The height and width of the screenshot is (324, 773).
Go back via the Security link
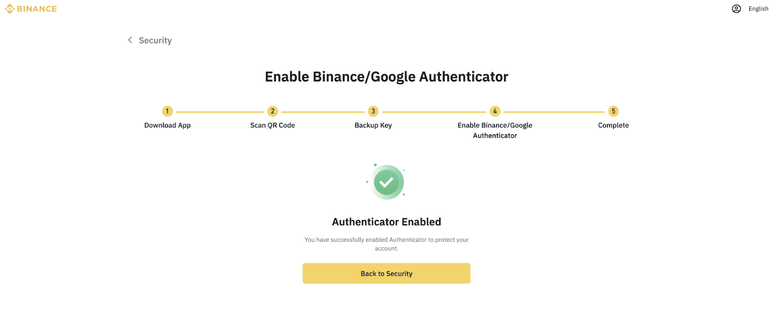pos(155,40)
